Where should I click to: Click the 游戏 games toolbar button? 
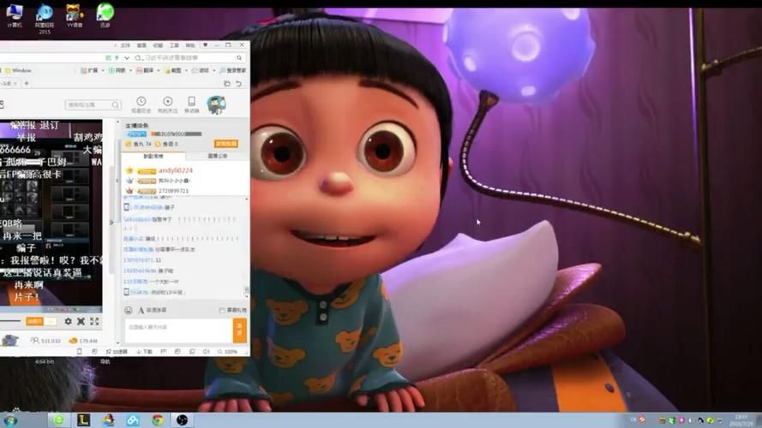pyautogui.click(x=201, y=70)
